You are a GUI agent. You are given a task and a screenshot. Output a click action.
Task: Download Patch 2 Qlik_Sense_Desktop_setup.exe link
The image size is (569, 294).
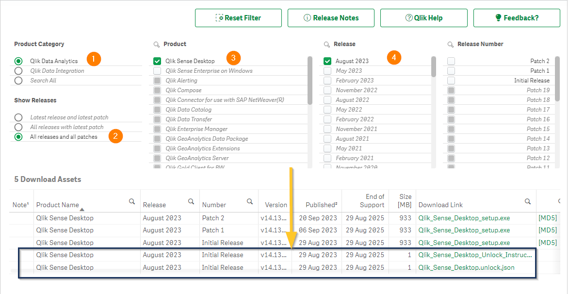click(464, 218)
